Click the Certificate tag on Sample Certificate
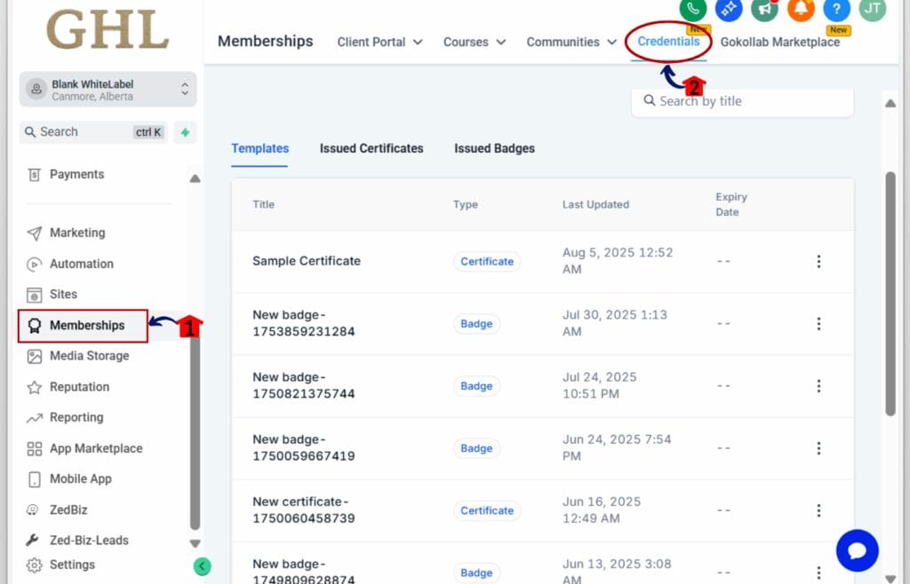The width and height of the screenshot is (910, 584). coord(487,261)
